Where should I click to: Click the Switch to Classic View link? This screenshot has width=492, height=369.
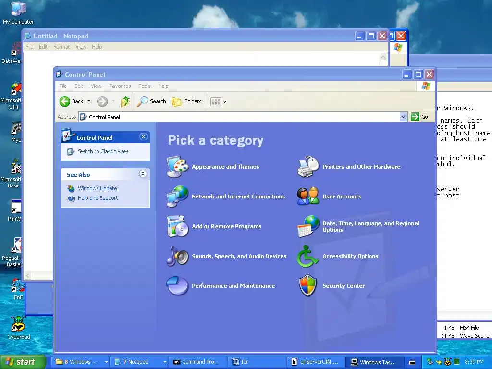pyautogui.click(x=103, y=151)
